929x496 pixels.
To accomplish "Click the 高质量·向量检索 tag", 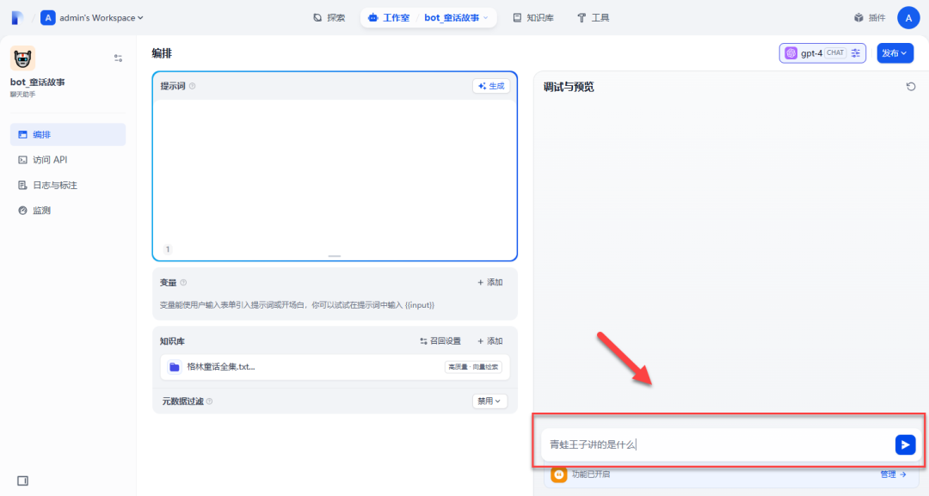I will click(473, 367).
